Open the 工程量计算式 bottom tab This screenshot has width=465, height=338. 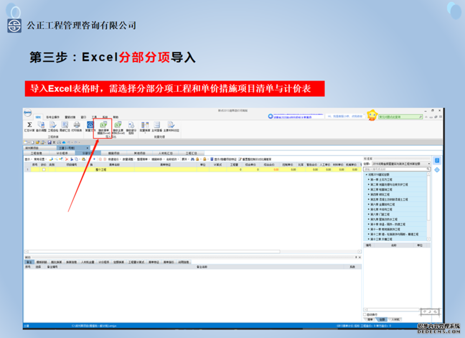click(136, 262)
